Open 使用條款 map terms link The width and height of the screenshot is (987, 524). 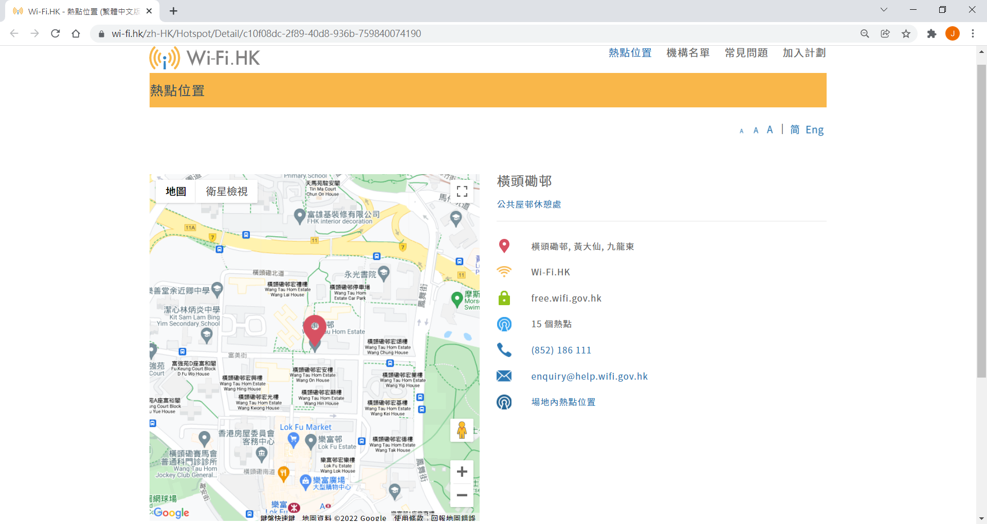pyautogui.click(x=409, y=518)
